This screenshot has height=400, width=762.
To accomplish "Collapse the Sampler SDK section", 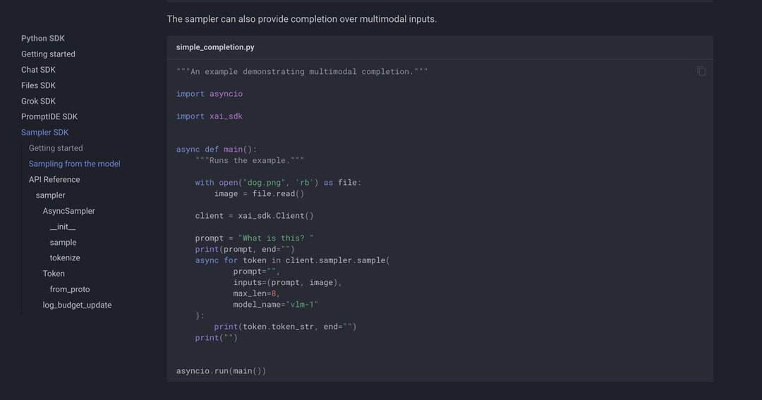I will pyautogui.click(x=44, y=133).
